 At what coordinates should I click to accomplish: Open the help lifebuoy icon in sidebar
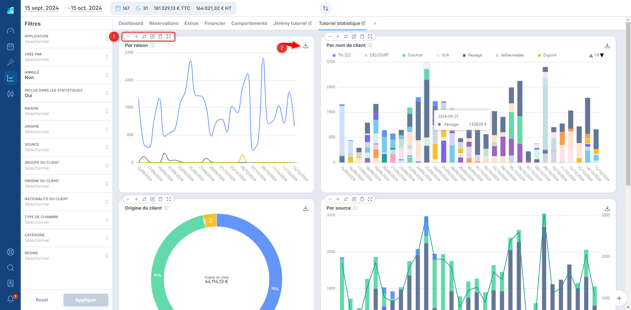(x=11, y=252)
